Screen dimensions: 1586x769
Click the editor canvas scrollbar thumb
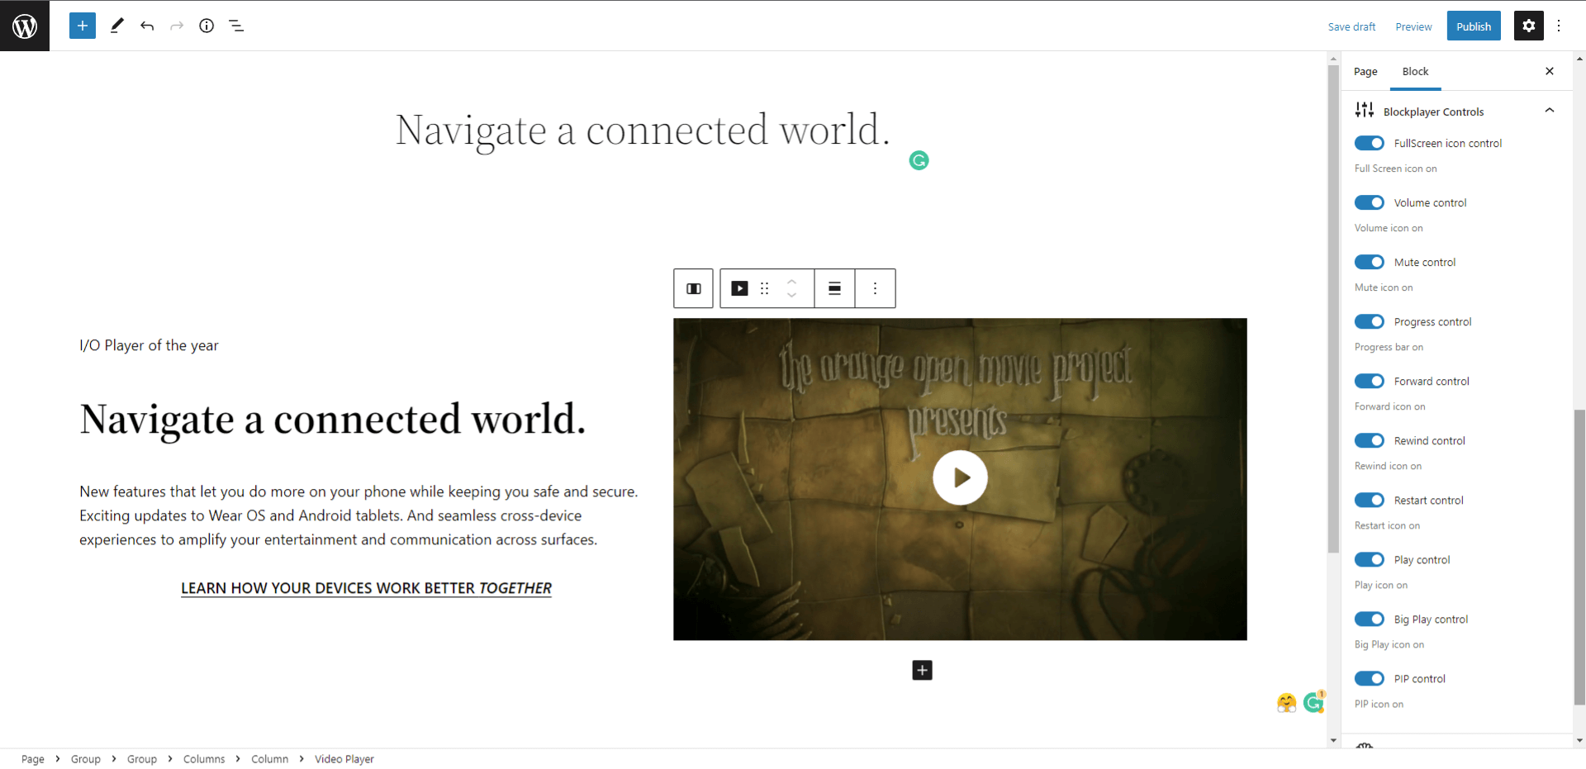pos(1333,308)
